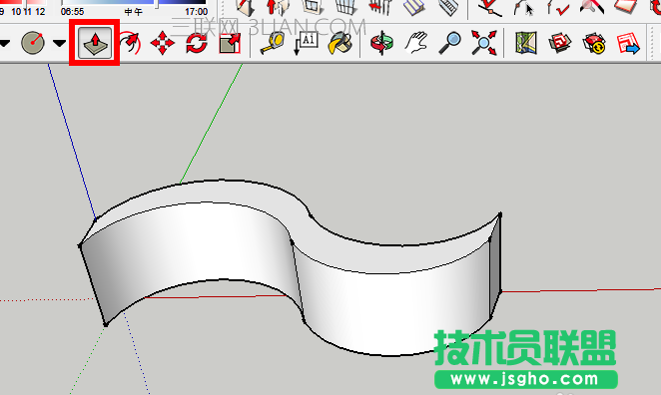Select the Follow Me tool
Image resolution: width=661 pixels, height=395 pixels.
[130, 43]
